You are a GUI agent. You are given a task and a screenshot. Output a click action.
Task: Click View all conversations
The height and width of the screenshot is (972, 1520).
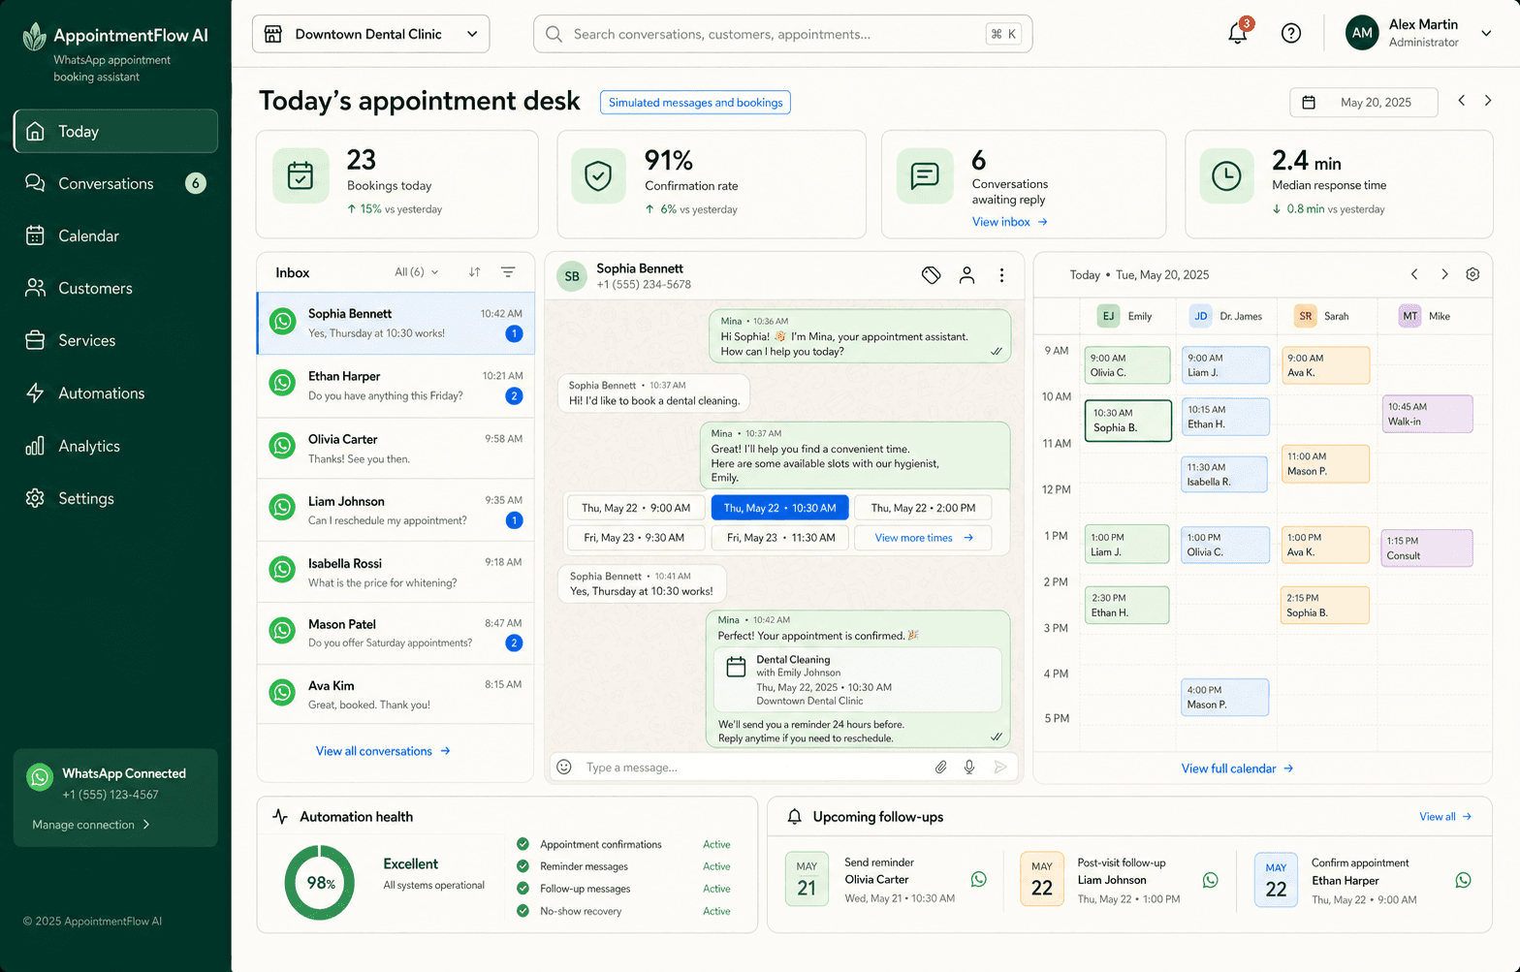click(x=383, y=751)
